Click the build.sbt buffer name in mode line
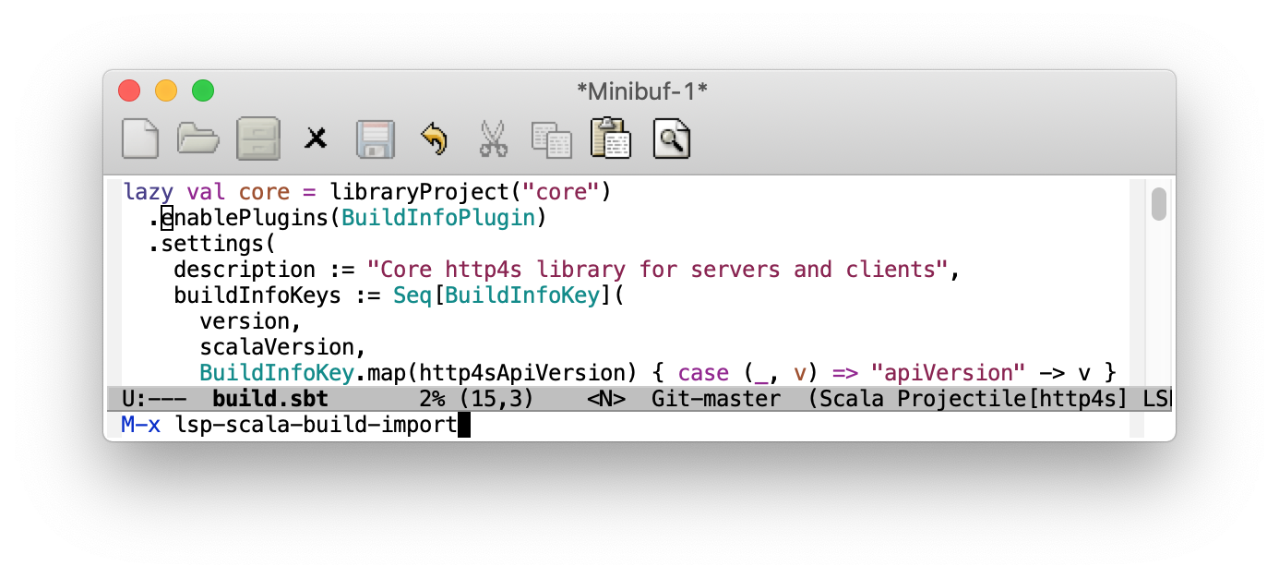Screen dimensions: 1279x578 [268, 398]
